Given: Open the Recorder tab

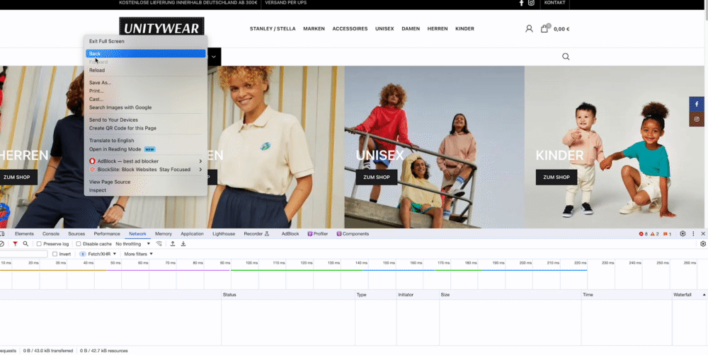Looking at the screenshot, I should (x=256, y=233).
